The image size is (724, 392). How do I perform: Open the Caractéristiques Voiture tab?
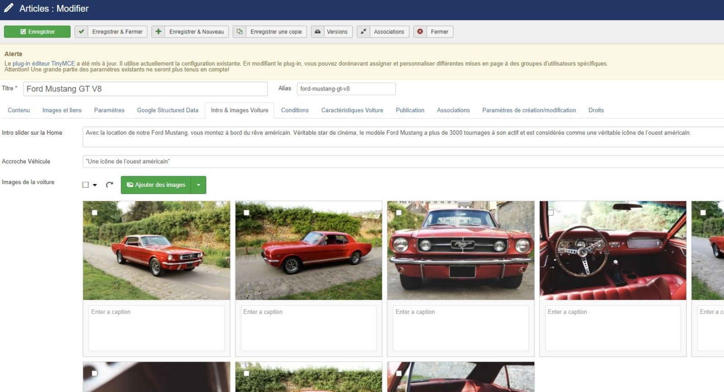coord(352,110)
